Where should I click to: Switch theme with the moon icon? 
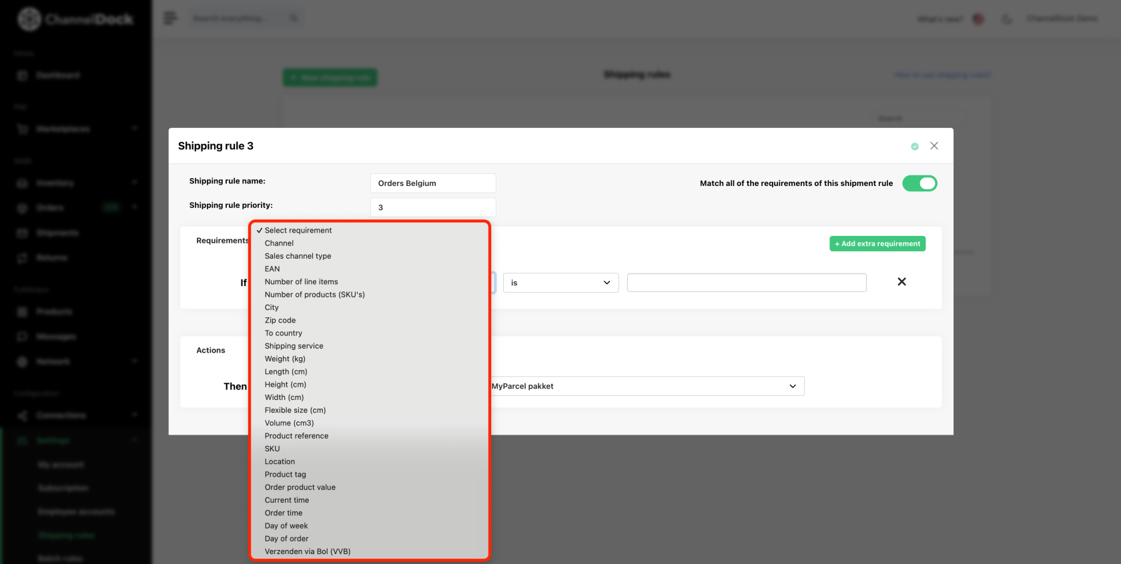pos(1006,19)
